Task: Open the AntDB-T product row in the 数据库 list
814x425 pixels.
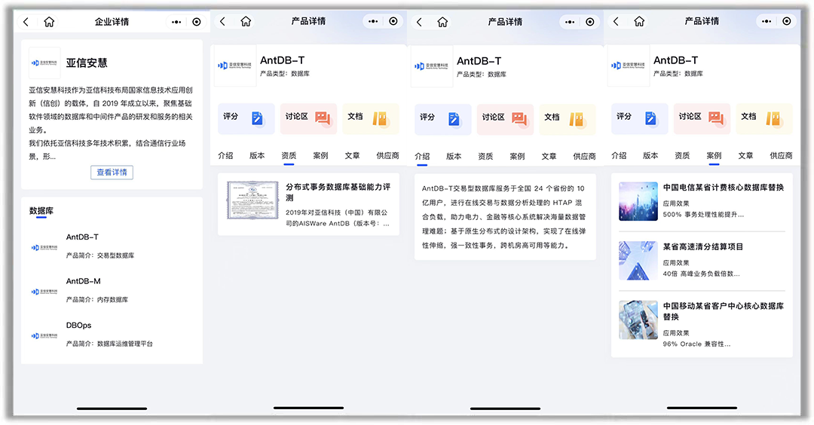Action: [112, 246]
